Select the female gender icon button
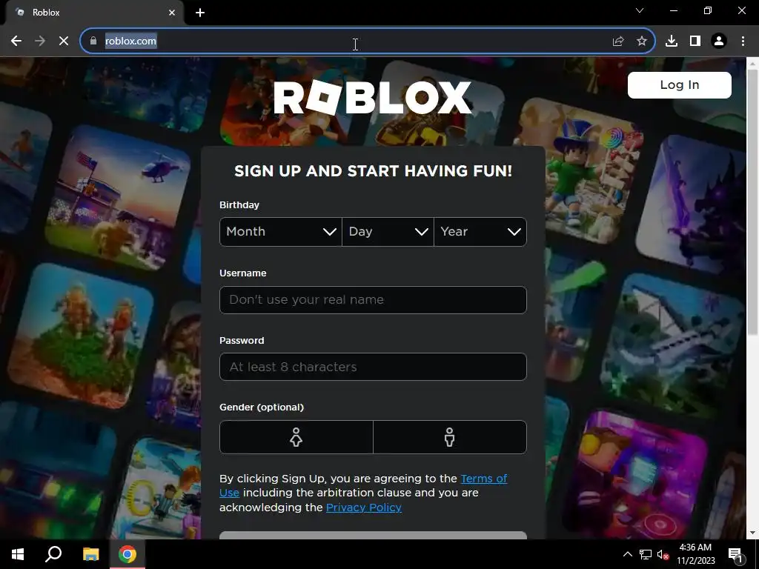Image resolution: width=759 pixels, height=569 pixels. [x=296, y=437]
